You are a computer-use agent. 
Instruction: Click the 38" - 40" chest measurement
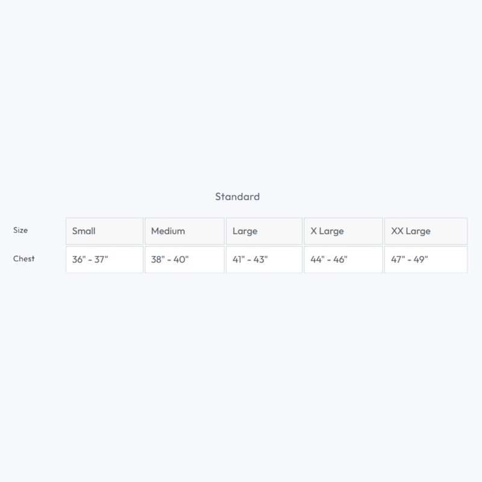click(x=184, y=260)
